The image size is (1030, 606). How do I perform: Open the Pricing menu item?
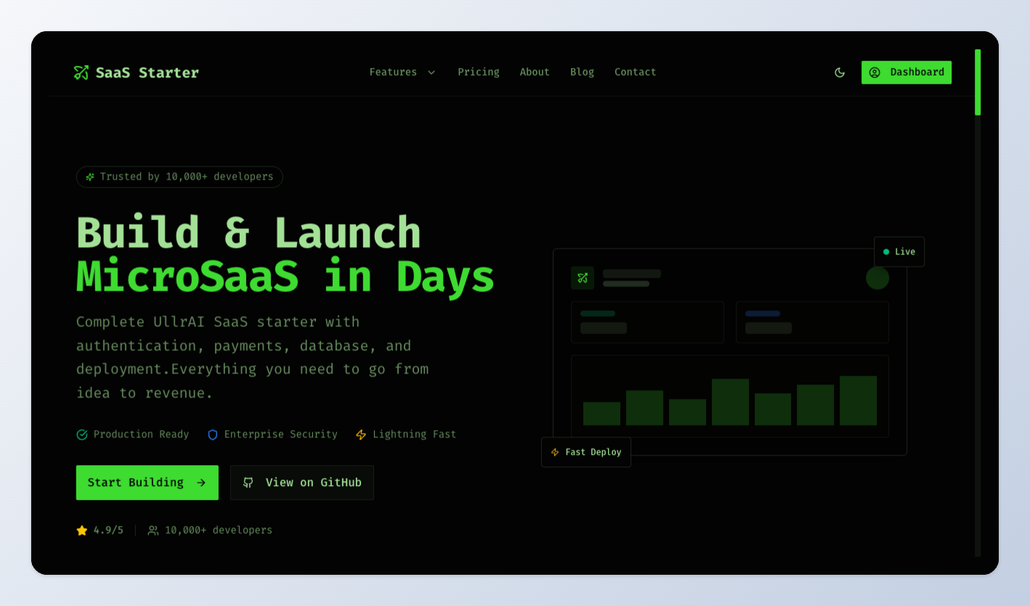(478, 72)
